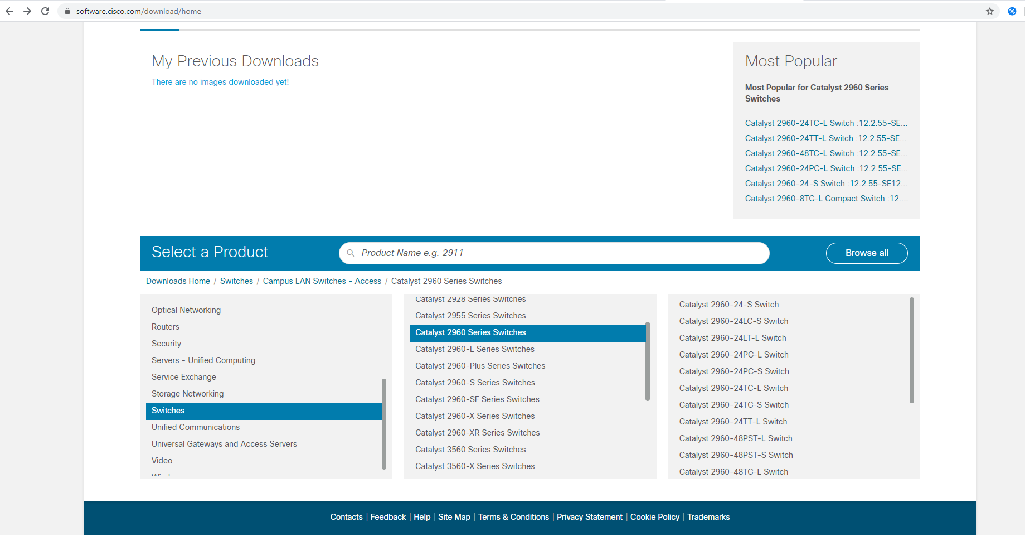This screenshot has width=1025, height=536.
Task: Open Downloads Home breadcrumb link
Action: 178,281
